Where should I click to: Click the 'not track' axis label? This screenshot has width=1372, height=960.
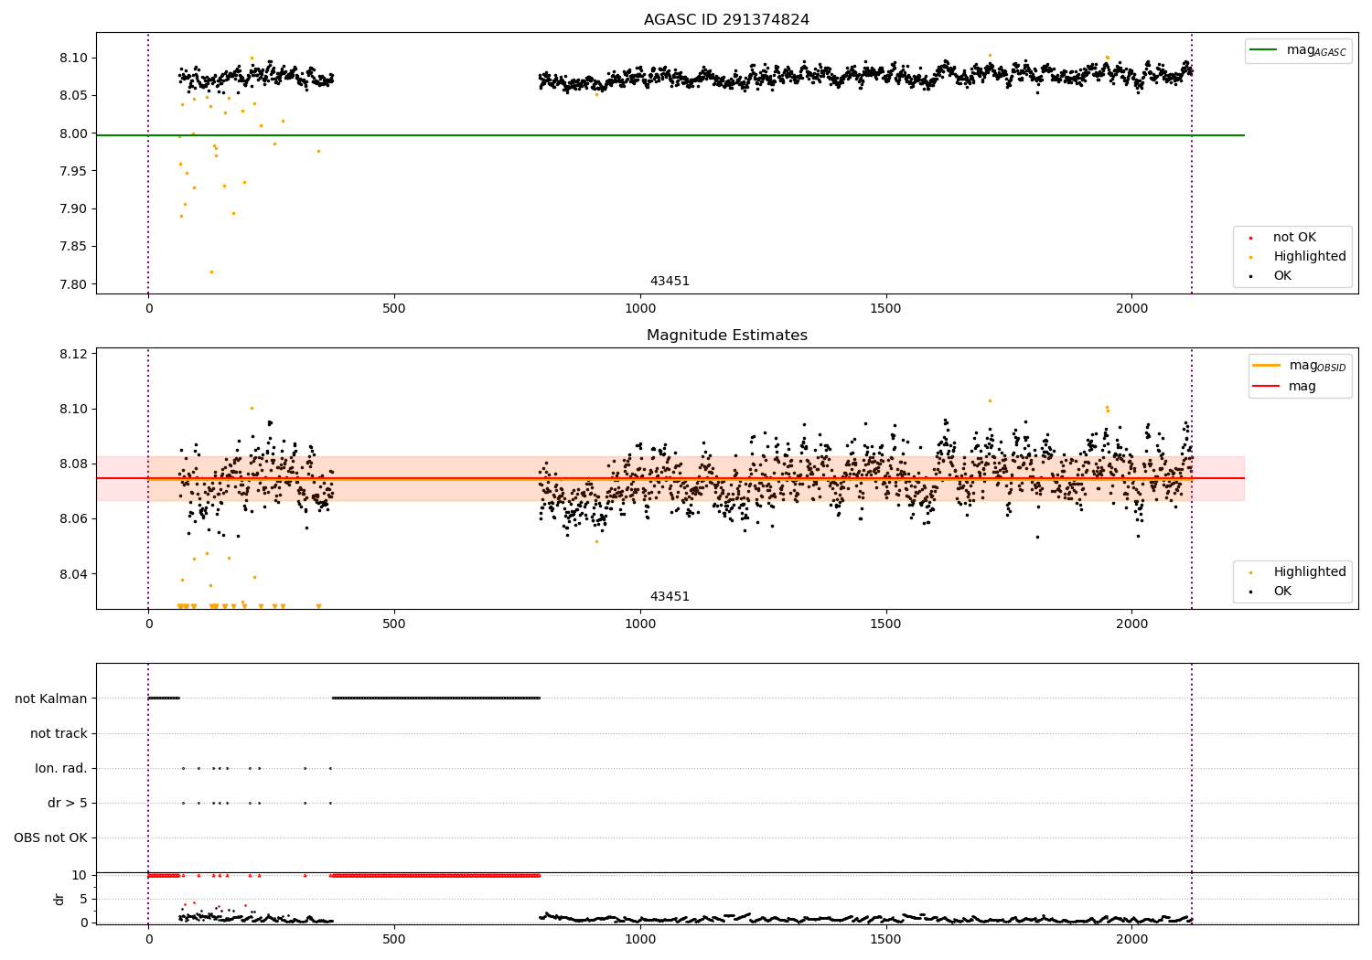59,733
